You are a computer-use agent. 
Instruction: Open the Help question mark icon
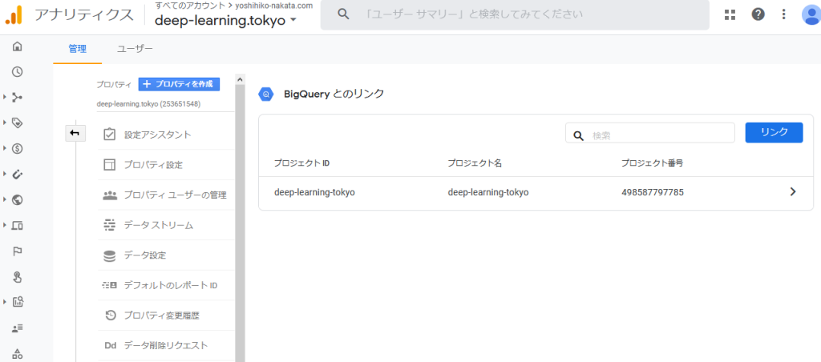(758, 14)
